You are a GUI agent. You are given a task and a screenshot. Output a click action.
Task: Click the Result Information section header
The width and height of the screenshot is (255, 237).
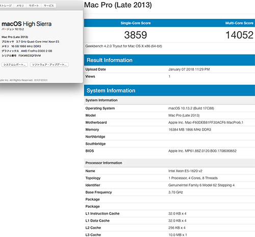pyautogui.click(x=169, y=60)
